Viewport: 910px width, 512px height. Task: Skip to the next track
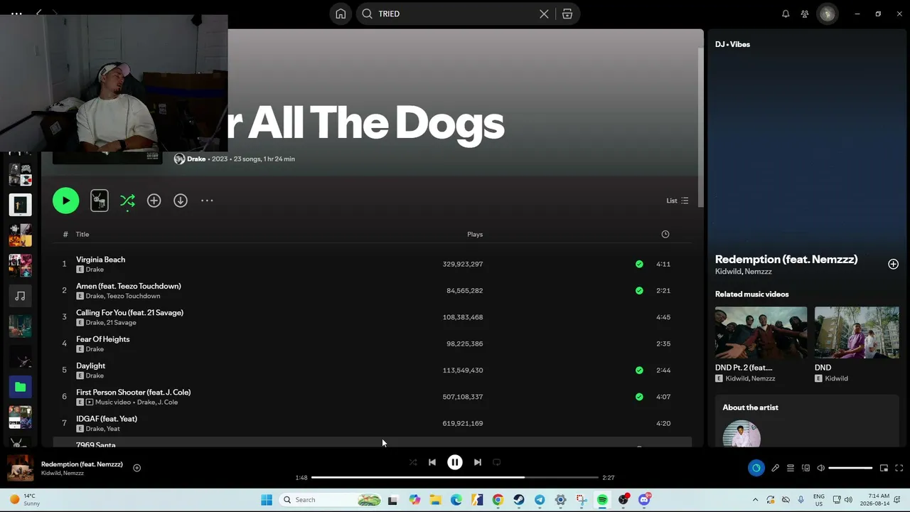tap(478, 462)
